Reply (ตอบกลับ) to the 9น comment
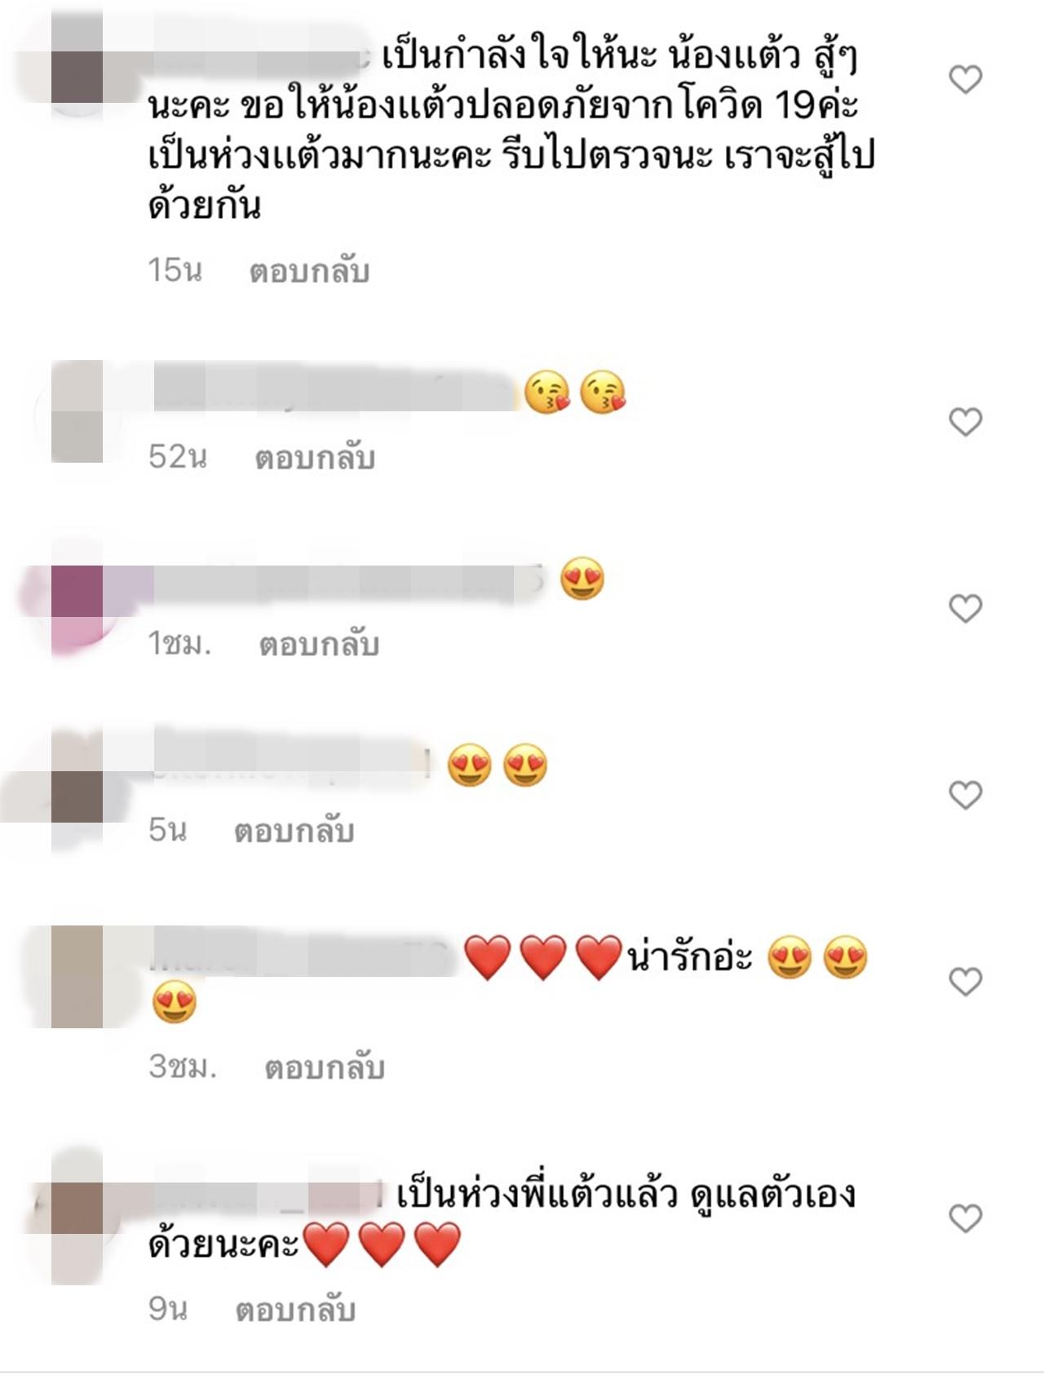This screenshot has height=1380, width=1044. pyautogui.click(x=295, y=1311)
